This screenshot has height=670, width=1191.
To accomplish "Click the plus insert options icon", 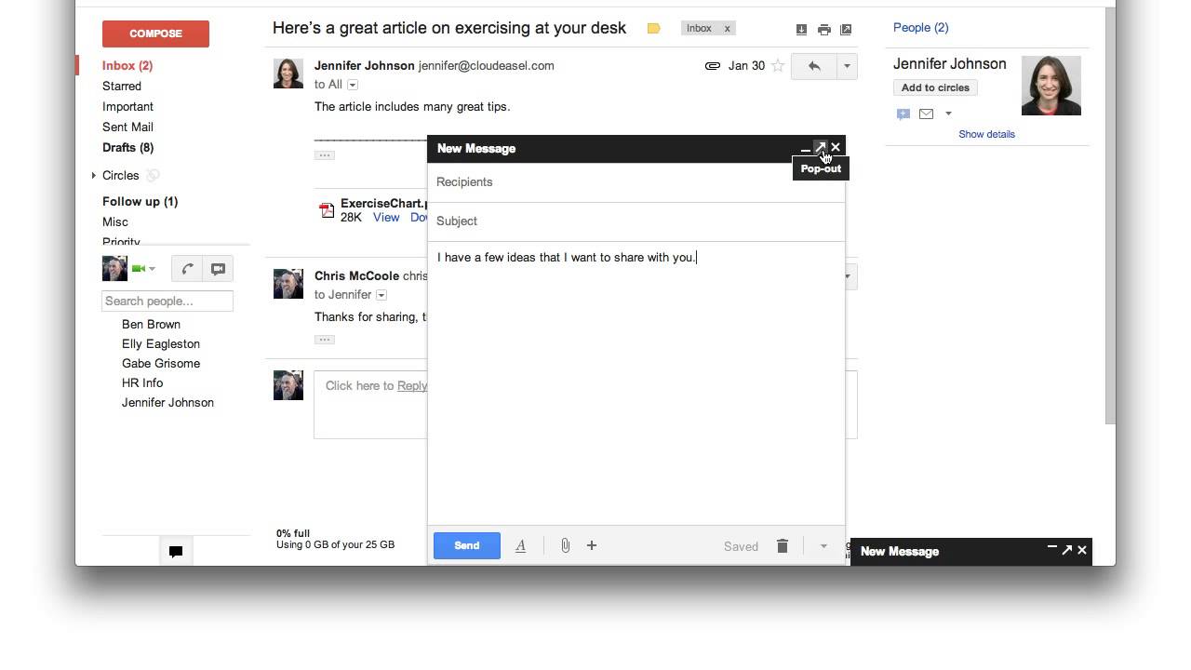I will pos(592,546).
